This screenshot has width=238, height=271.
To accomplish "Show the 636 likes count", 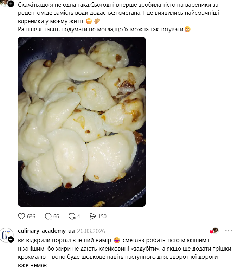I will click(x=31, y=217).
